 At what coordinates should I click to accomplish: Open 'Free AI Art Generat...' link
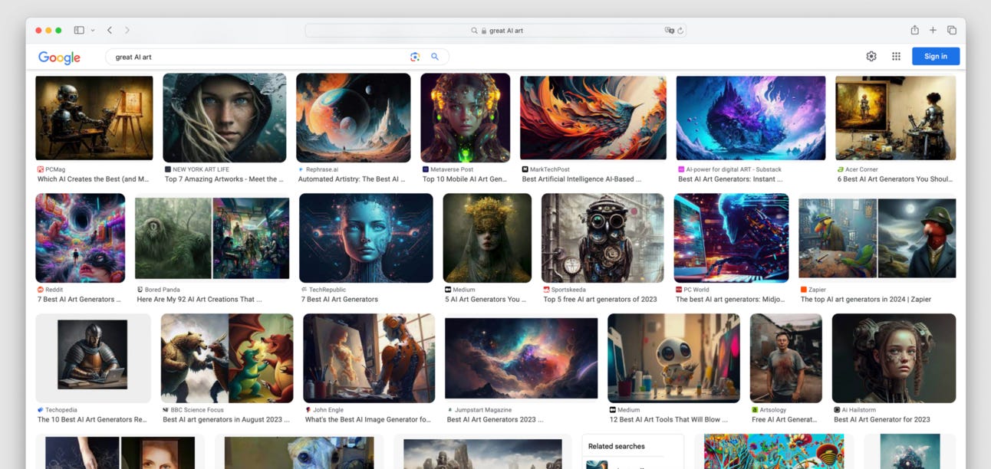tap(784, 420)
